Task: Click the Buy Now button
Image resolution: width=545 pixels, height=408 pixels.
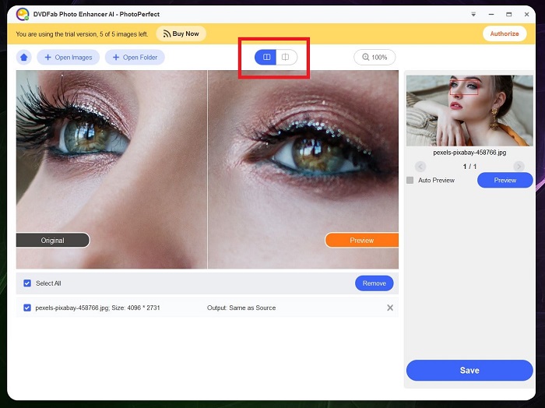Action: [181, 33]
